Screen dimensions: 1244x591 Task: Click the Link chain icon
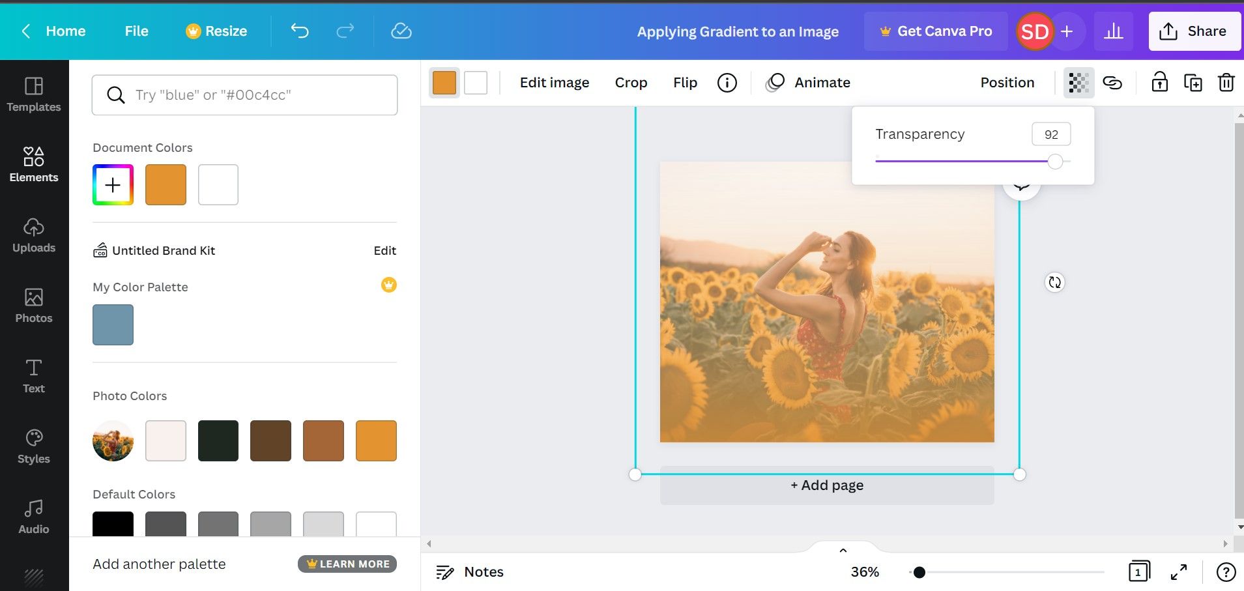point(1112,83)
